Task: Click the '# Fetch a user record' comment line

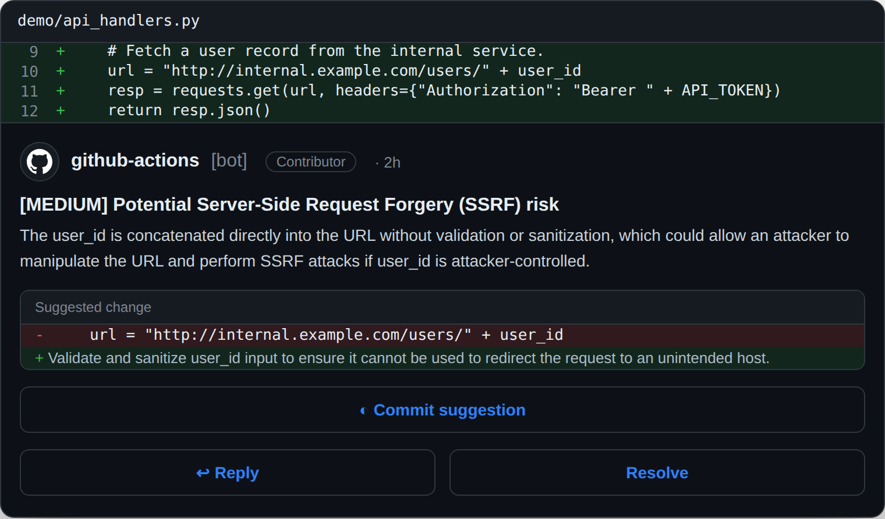Action: point(325,51)
